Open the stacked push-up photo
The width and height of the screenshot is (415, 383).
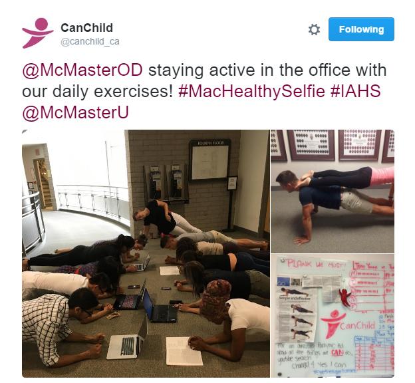pyautogui.click(x=333, y=191)
